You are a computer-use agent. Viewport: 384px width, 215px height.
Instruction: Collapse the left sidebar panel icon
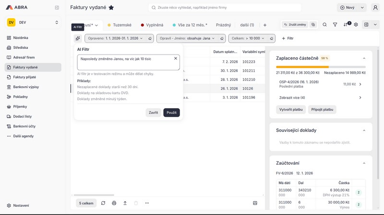click(57, 8)
